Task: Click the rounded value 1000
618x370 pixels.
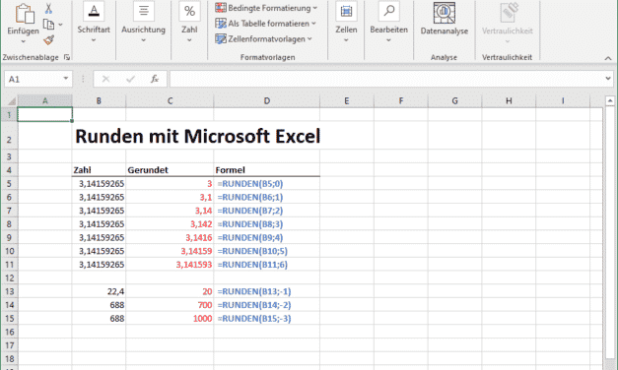Action: [x=203, y=319]
